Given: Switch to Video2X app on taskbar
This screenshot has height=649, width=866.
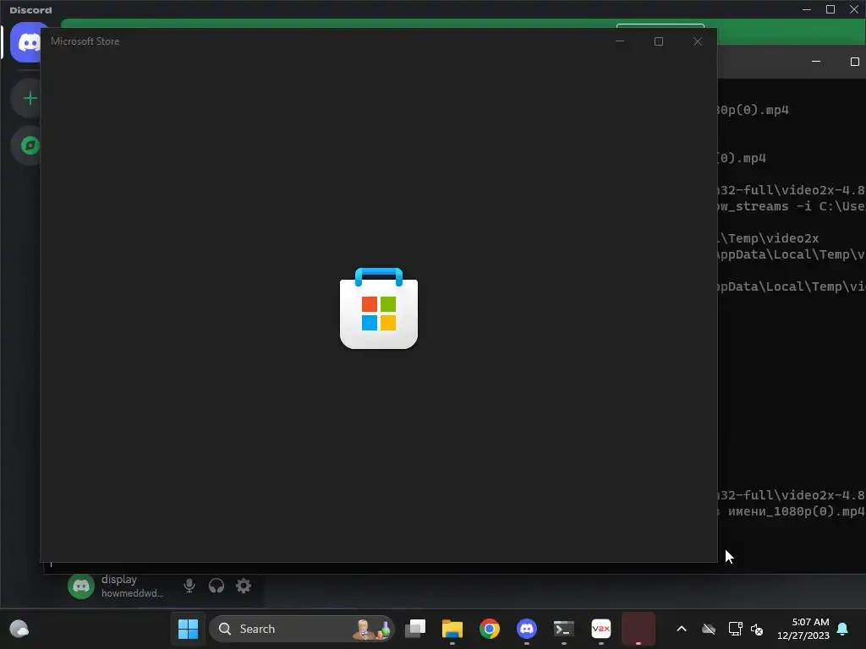Looking at the screenshot, I should pyautogui.click(x=601, y=629).
